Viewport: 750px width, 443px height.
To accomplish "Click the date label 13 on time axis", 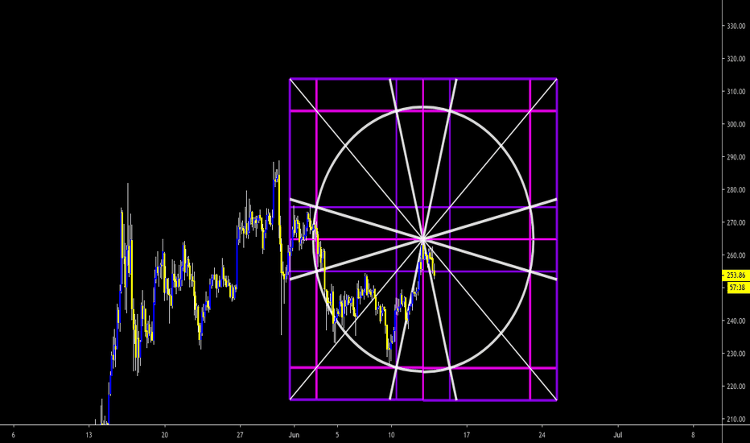I will coord(89,435).
